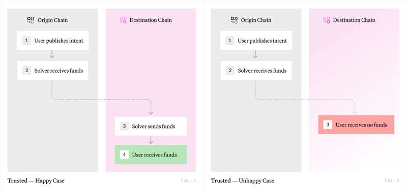Click the arrow below 'User publishes intent' in Fig. 1
Image resolution: width=407 pixels, height=190 pixels.
[52, 54]
